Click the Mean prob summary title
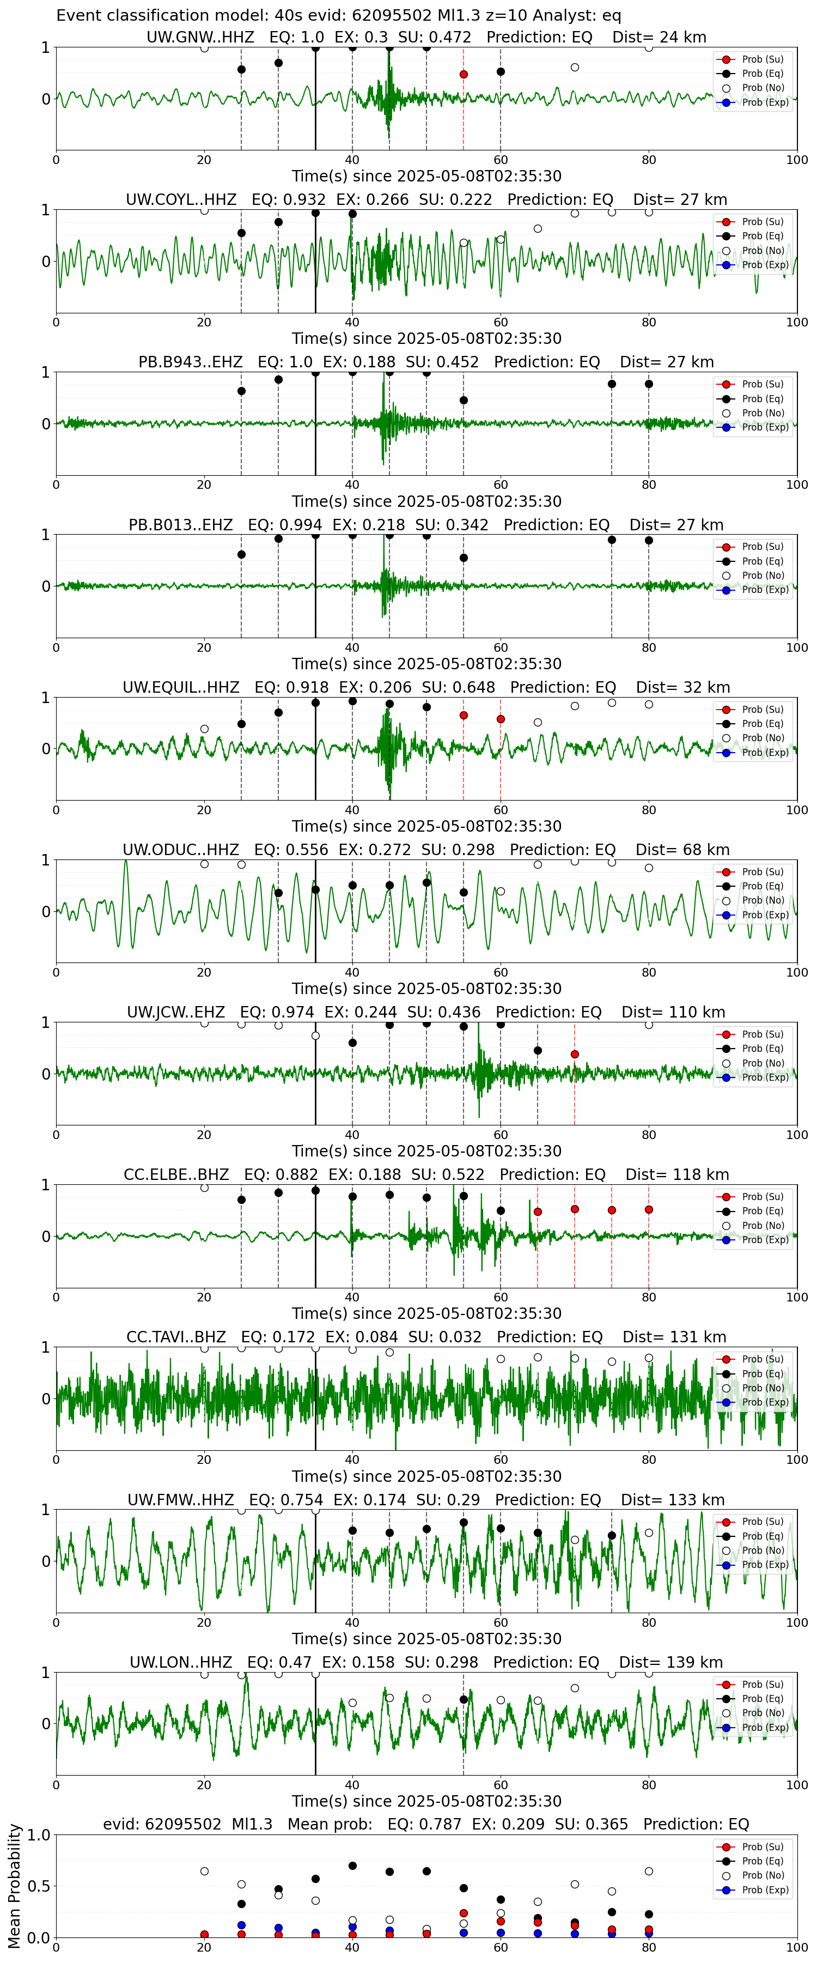Image resolution: width=817 pixels, height=1962 pixels. (x=426, y=1824)
